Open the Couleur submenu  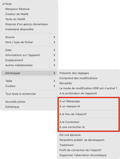pos(29,86)
